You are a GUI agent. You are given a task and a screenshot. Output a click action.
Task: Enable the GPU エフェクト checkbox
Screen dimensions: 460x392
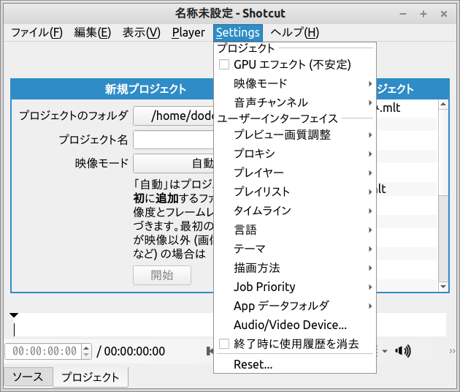pyautogui.click(x=224, y=64)
